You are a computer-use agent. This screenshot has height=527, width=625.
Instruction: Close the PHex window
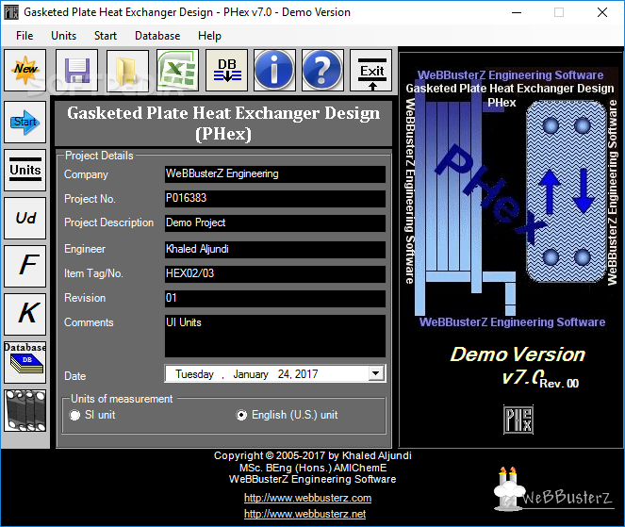602,12
